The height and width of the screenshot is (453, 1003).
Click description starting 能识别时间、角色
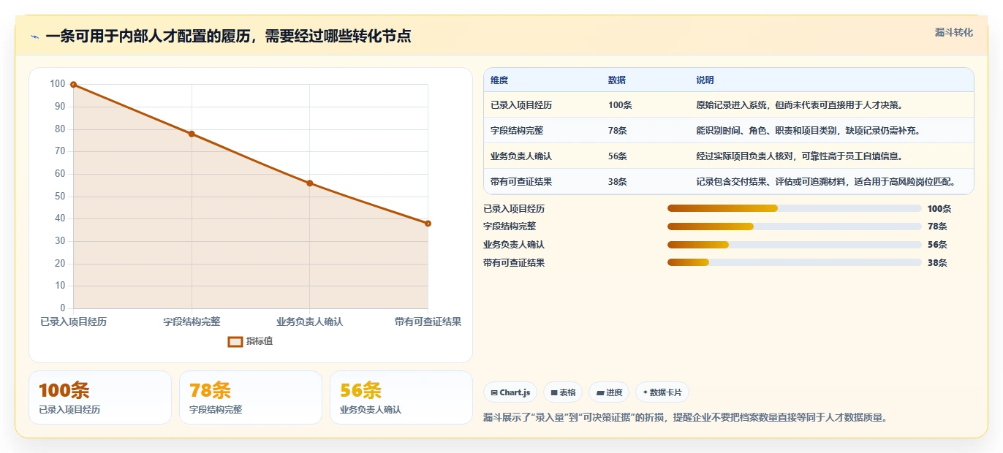(x=808, y=131)
